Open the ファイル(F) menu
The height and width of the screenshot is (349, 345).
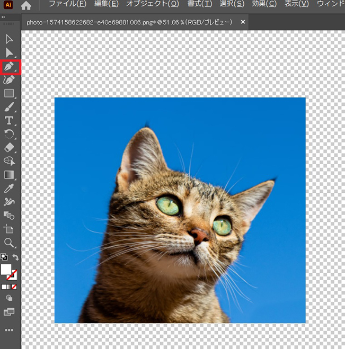[67, 5]
